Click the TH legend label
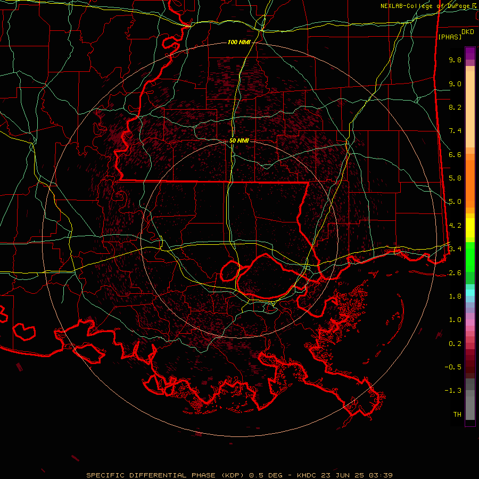The height and width of the screenshot is (479, 479). (457, 415)
